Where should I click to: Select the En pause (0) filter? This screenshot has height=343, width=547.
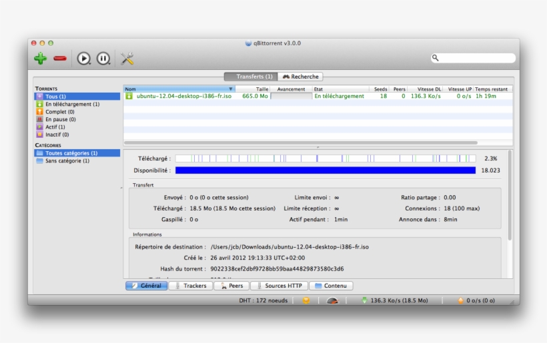click(x=77, y=119)
